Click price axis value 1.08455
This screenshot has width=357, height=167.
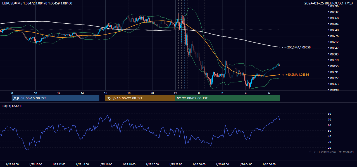(x=333, y=66)
